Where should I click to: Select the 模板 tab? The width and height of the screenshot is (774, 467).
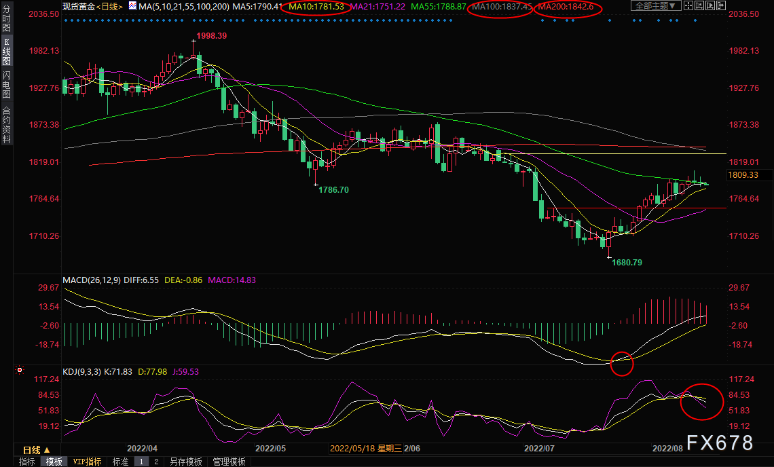coord(54,462)
